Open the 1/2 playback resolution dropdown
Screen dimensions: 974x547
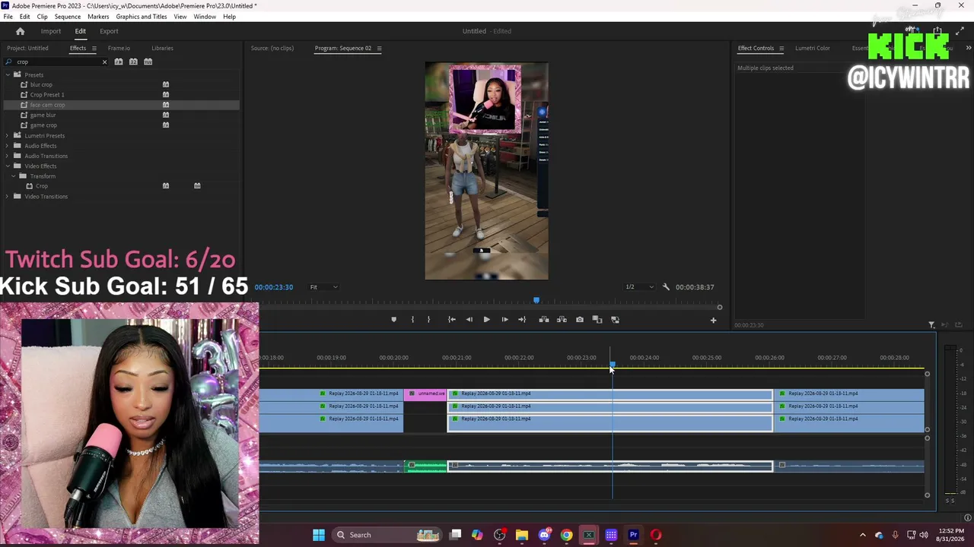pyautogui.click(x=639, y=287)
